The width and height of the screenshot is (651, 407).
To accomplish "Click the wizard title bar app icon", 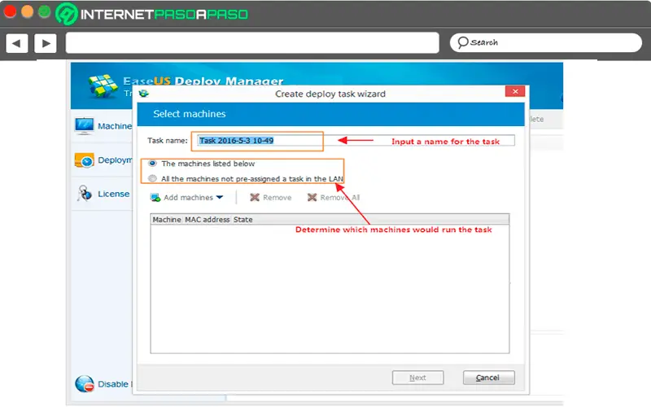I will [x=144, y=94].
